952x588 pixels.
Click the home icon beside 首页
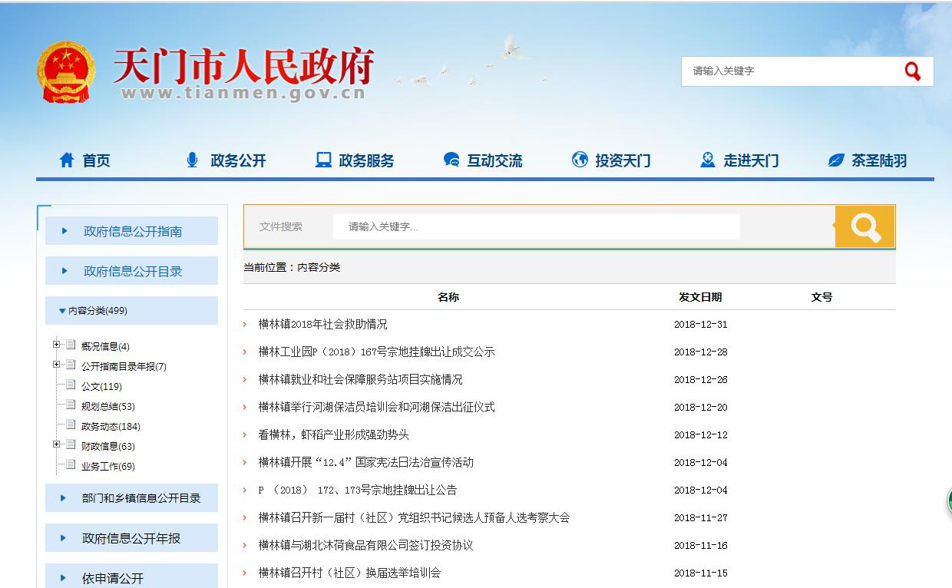point(67,160)
